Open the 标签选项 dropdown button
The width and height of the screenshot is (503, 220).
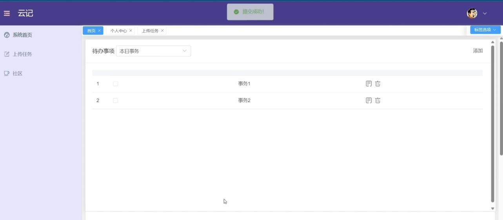[x=485, y=30]
